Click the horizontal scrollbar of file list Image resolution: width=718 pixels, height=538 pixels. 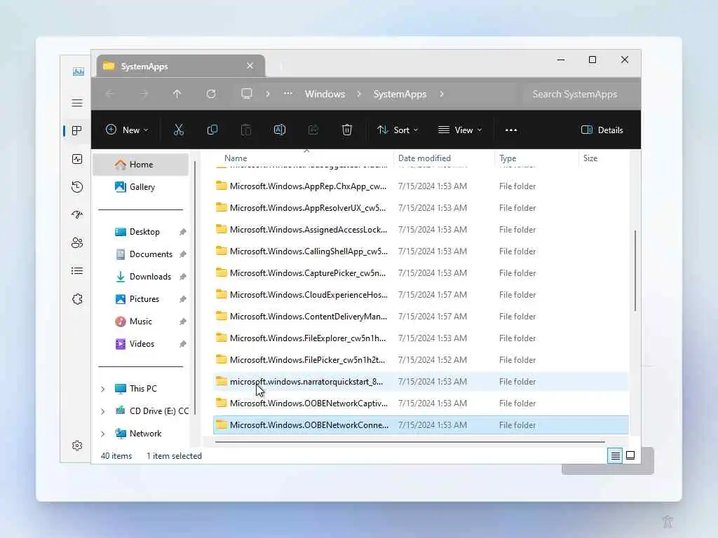coord(409,443)
